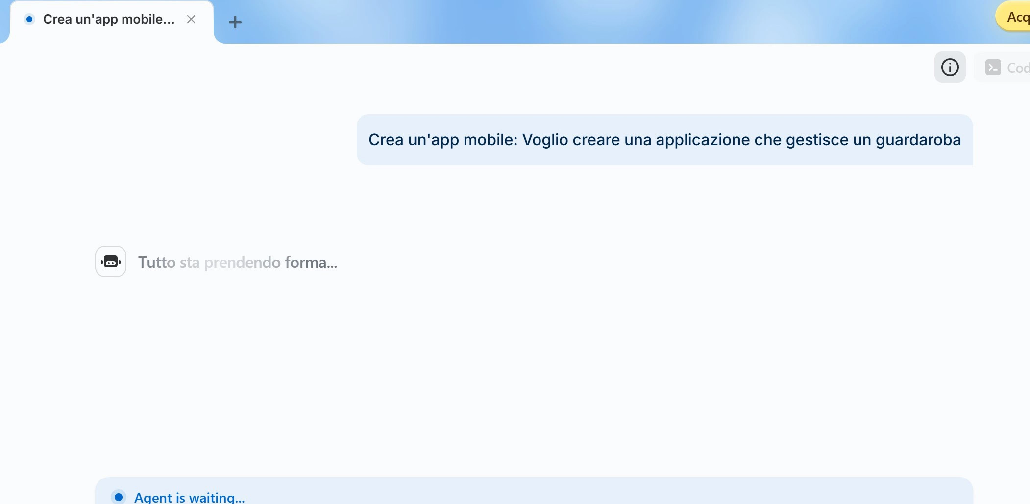Screen dimensions: 1030x504
Task: Click the "Agent is waiting..." status bar
Action: coord(534,491)
